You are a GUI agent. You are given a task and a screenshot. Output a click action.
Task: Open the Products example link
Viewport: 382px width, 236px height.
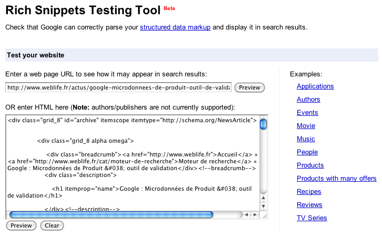pyautogui.click(x=310, y=165)
